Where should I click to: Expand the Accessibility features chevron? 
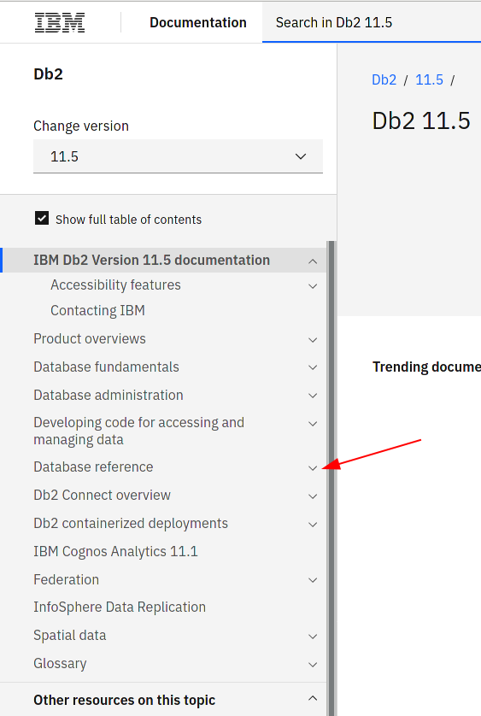(313, 286)
